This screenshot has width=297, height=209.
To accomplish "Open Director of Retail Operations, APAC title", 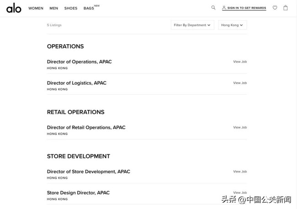I will pyautogui.click(x=86, y=128).
